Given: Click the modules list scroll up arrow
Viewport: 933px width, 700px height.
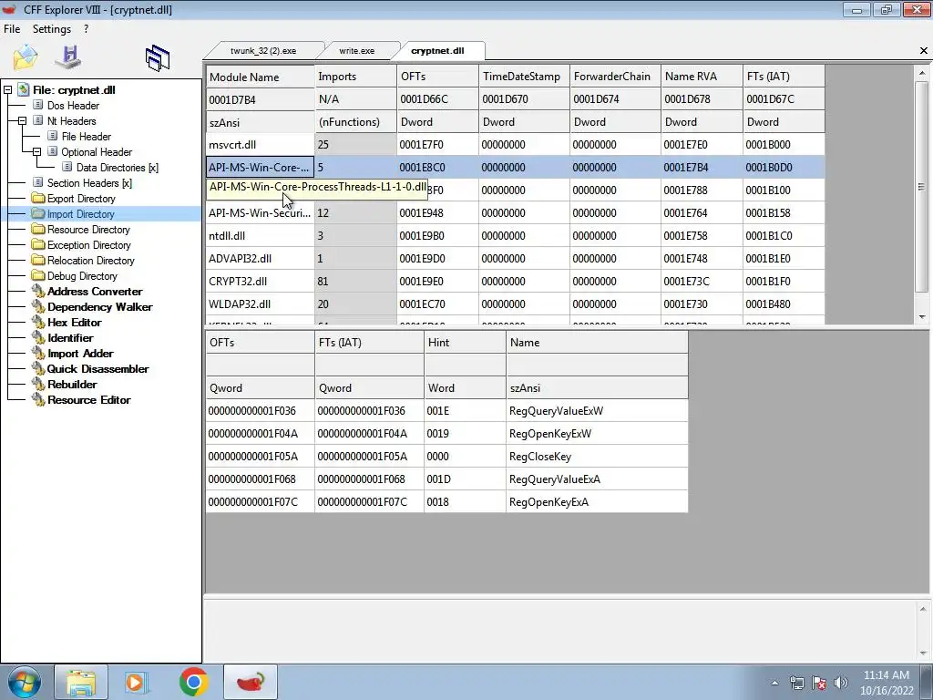Looking at the screenshot, I should (x=922, y=73).
